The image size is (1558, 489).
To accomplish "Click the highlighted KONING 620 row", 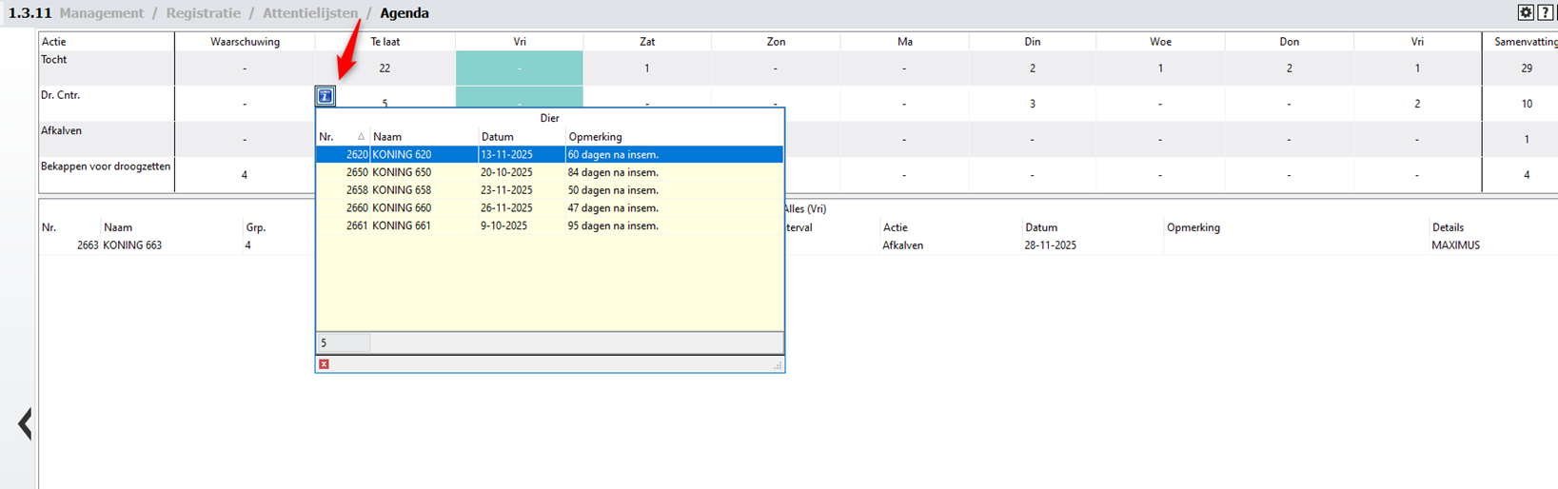I will [402, 154].
